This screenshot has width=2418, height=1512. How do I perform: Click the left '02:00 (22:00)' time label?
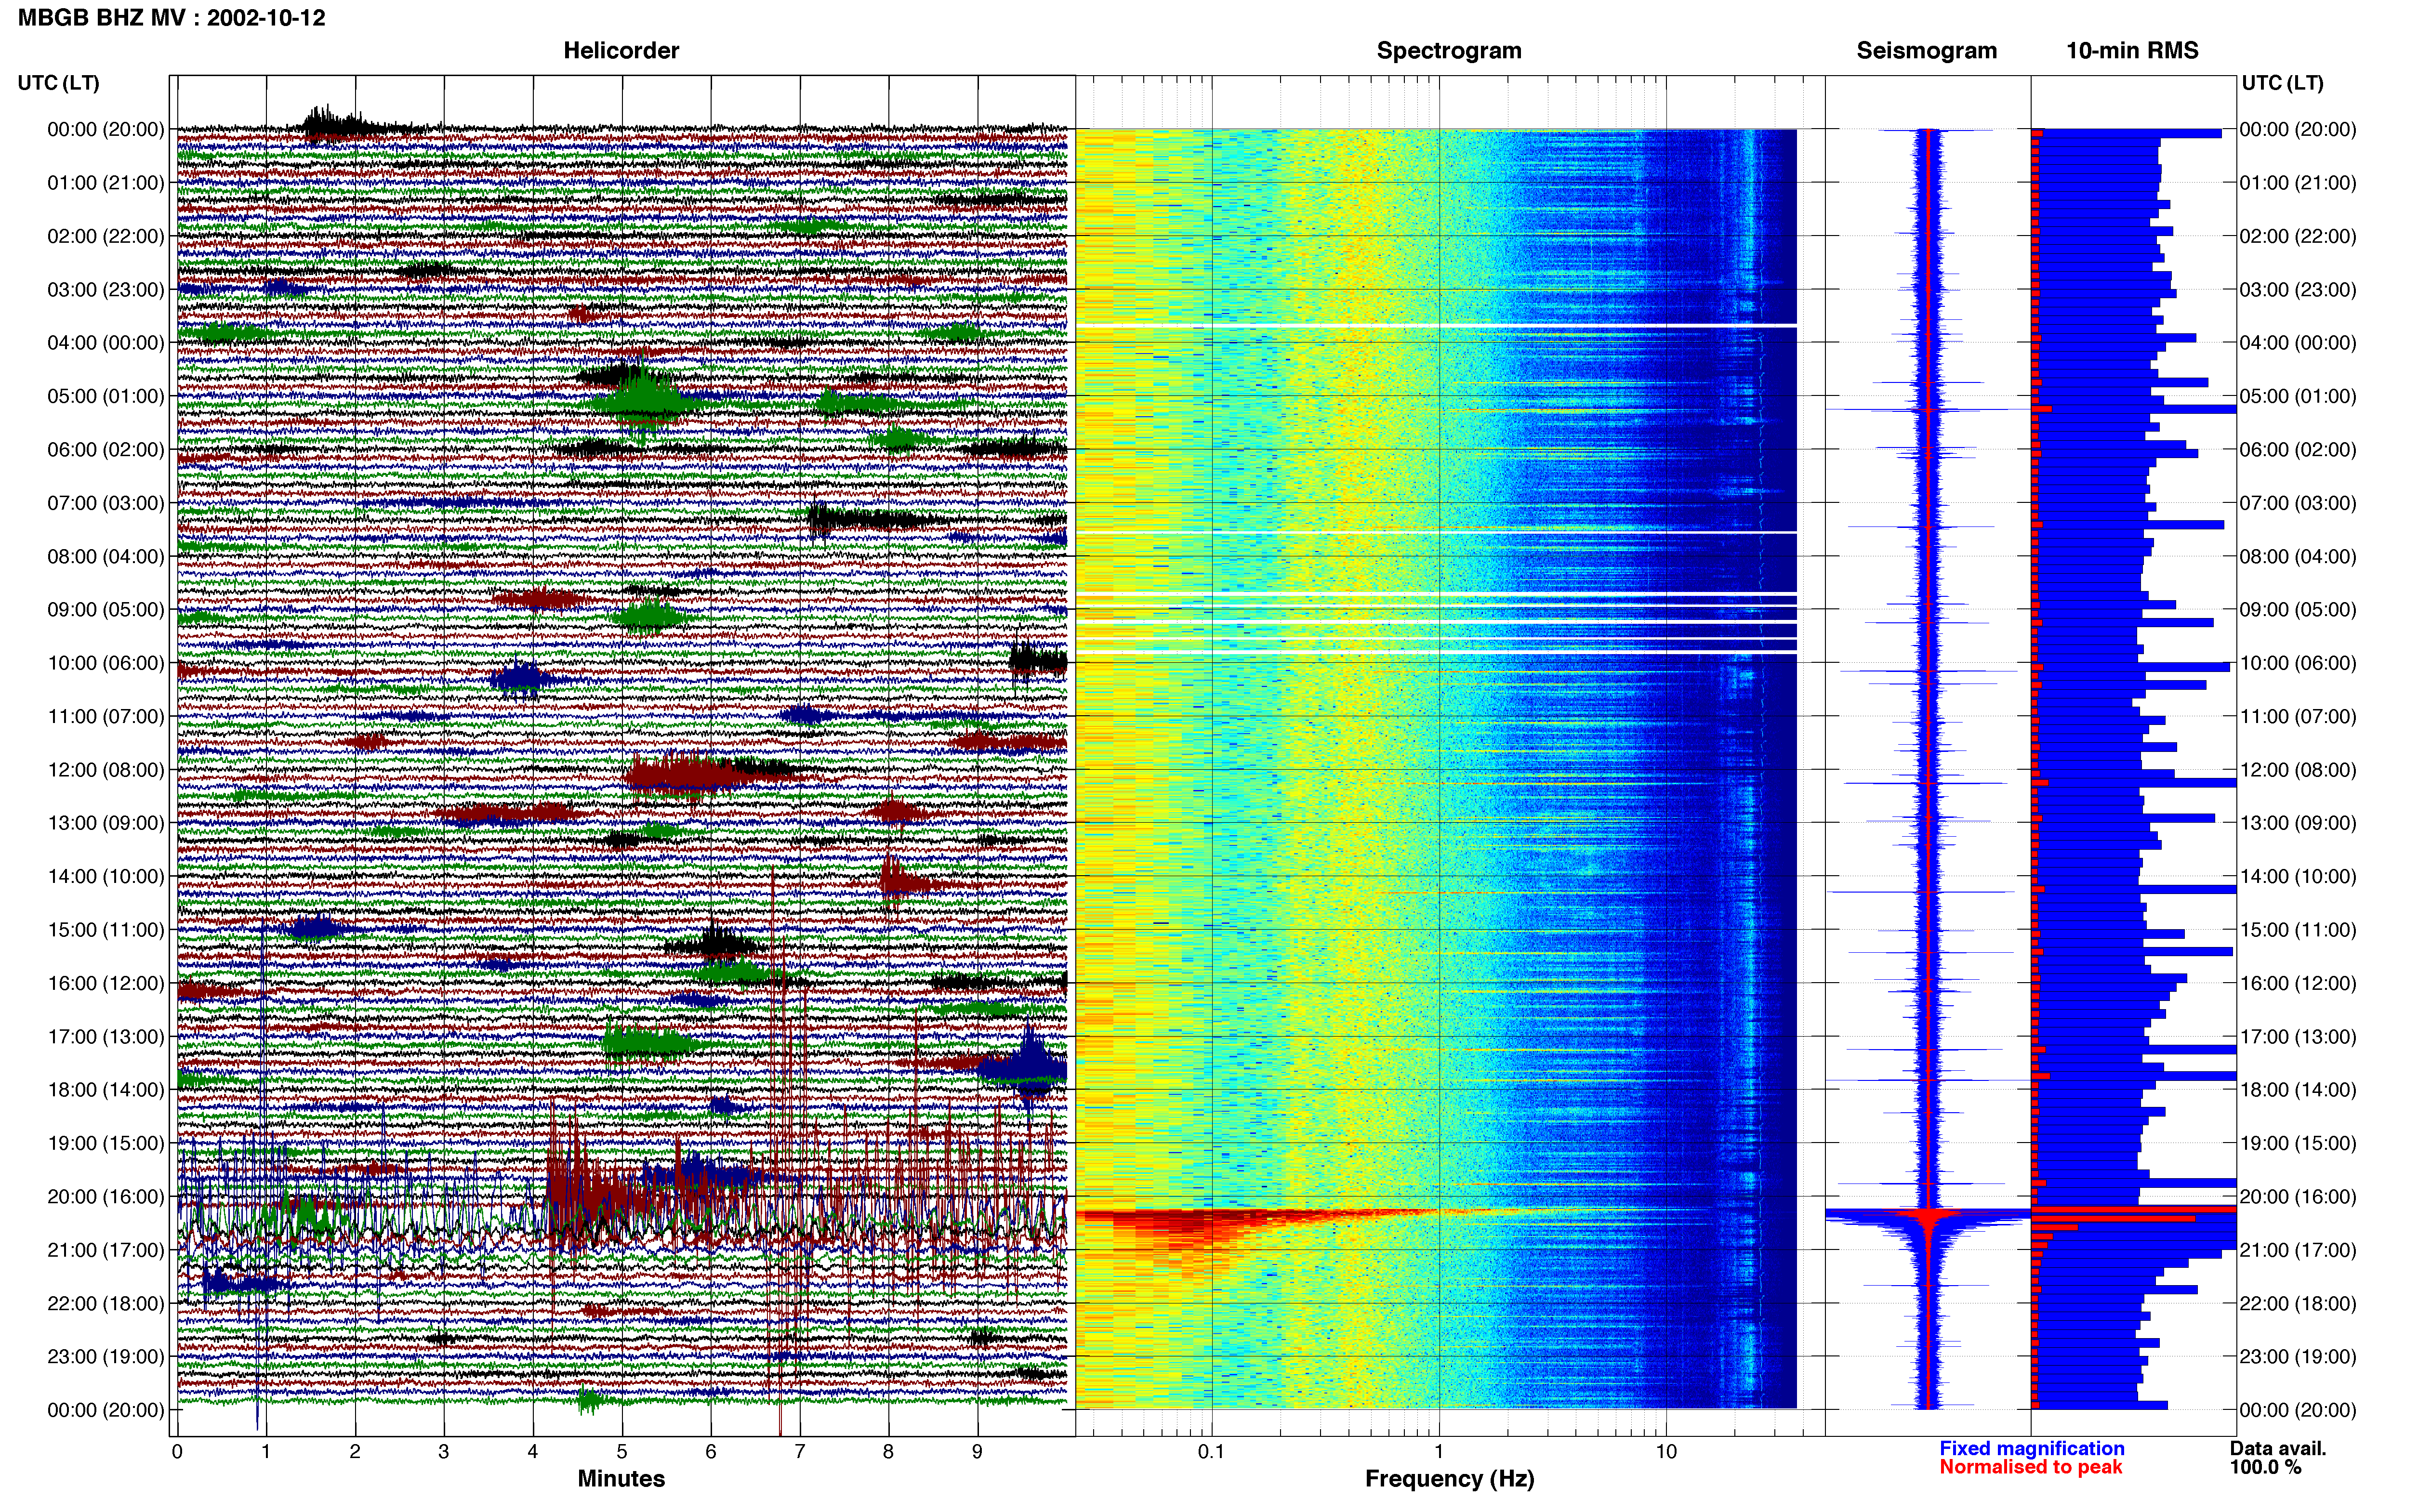[106, 236]
